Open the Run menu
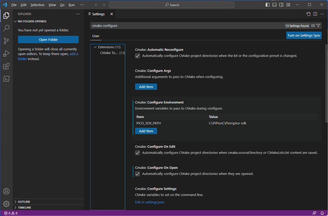This screenshot has height=216, width=328. [72, 5]
